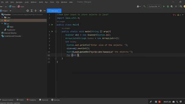The image size is (185, 104).
Task: Open the Refactor menu
Action: [x=34, y=2]
